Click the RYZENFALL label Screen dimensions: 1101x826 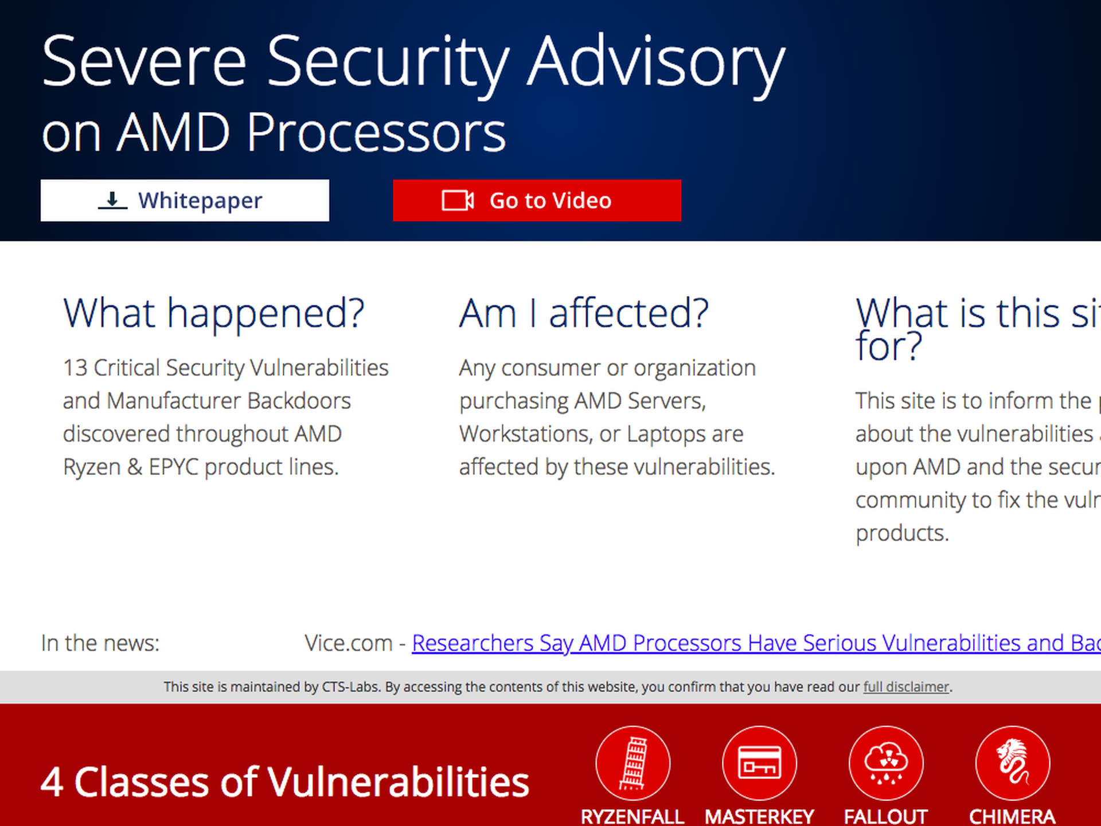tap(633, 816)
